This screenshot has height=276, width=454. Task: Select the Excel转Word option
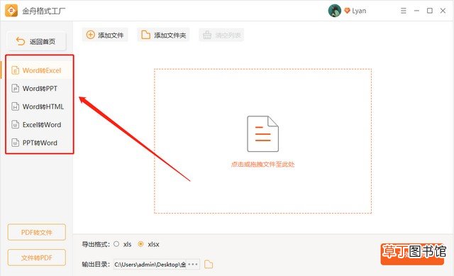click(x=40, y=125)
